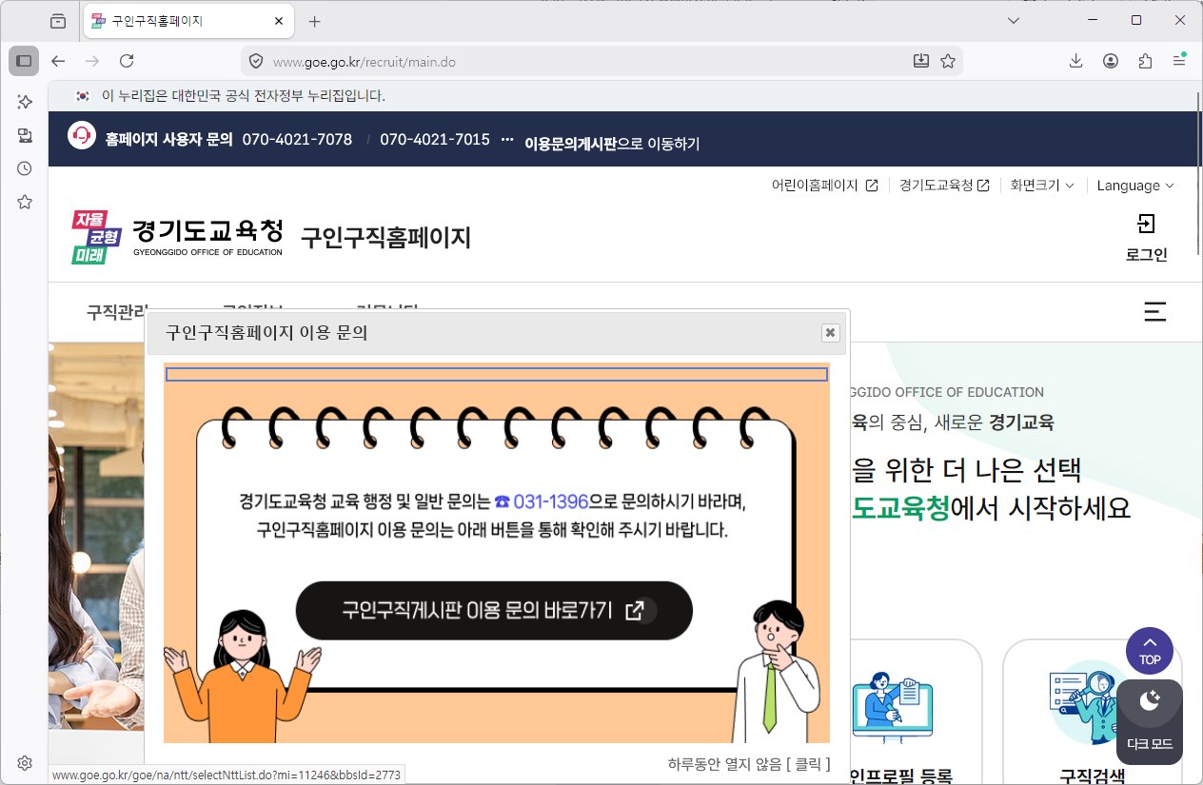Open the hamburger full menu icon
The width and height of the screenshot is (1203, 785).
1154,312
